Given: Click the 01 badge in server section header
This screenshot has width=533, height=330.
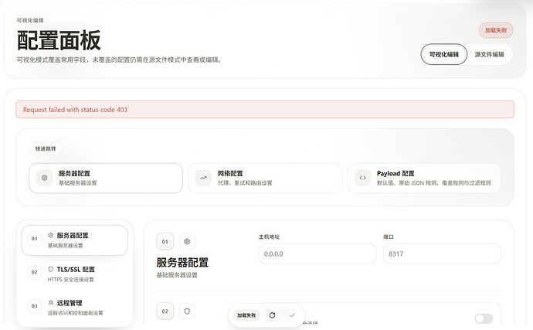Looking at the screenshot, I should click(x=165, y=242).
